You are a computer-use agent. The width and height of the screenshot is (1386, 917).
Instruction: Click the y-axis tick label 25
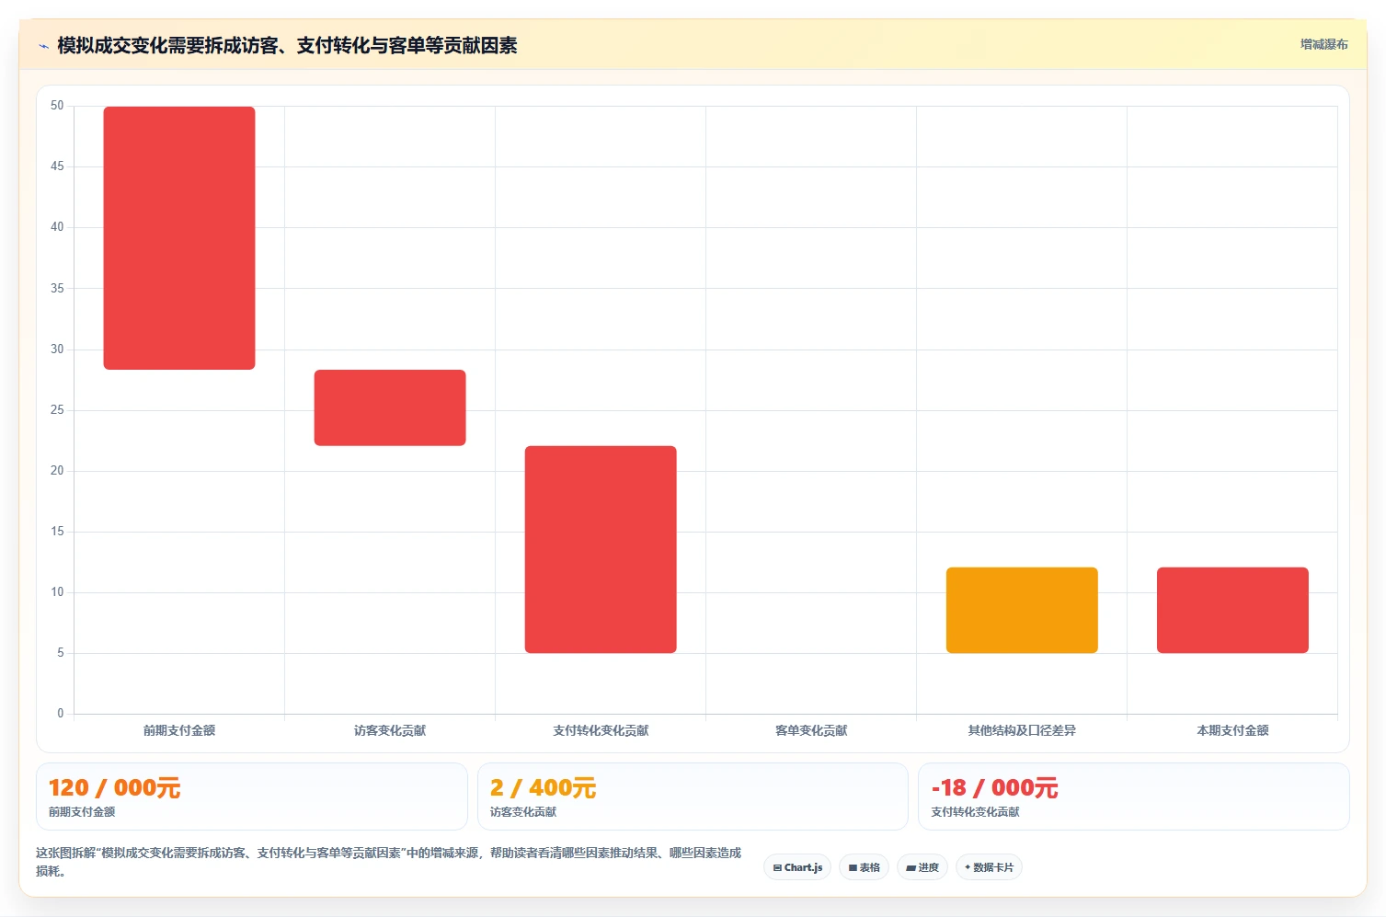57,410
